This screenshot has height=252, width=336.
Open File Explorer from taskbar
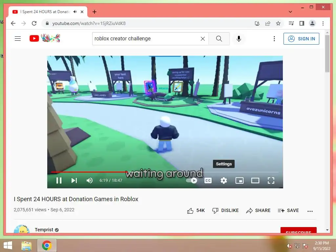click(26, 245)
